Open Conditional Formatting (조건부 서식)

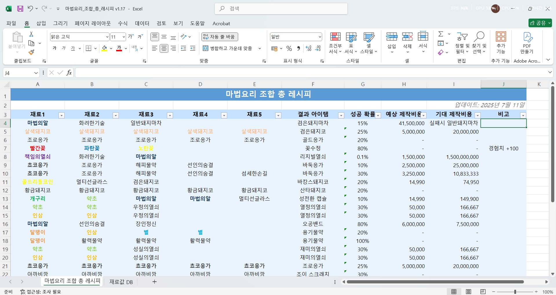tap(335, 43)
